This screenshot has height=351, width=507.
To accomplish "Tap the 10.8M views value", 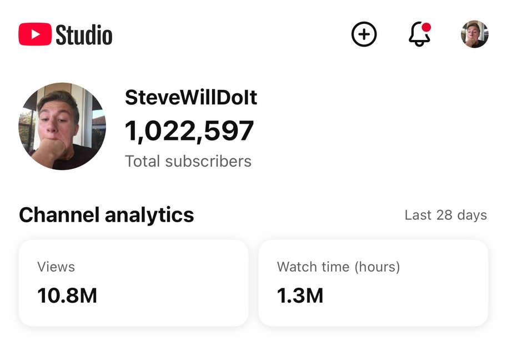I will [67, 295].
